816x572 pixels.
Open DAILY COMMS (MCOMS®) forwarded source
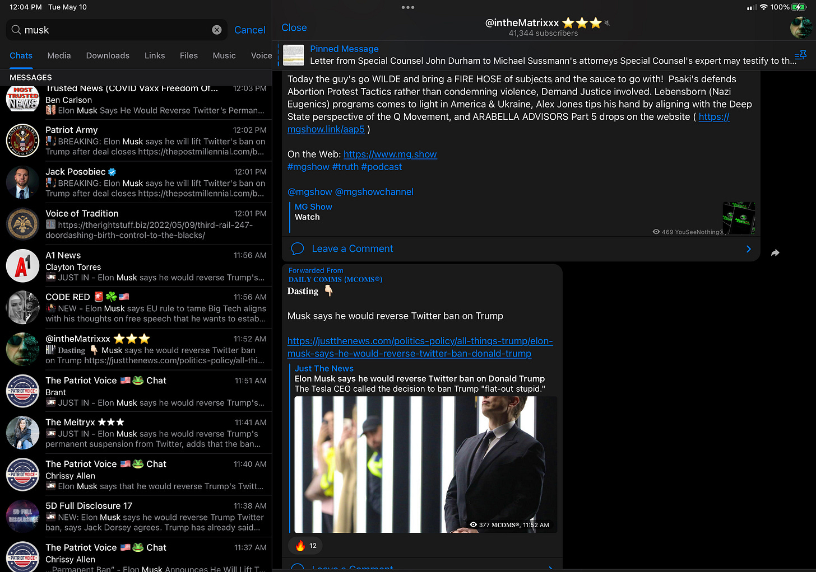point(335,279)
